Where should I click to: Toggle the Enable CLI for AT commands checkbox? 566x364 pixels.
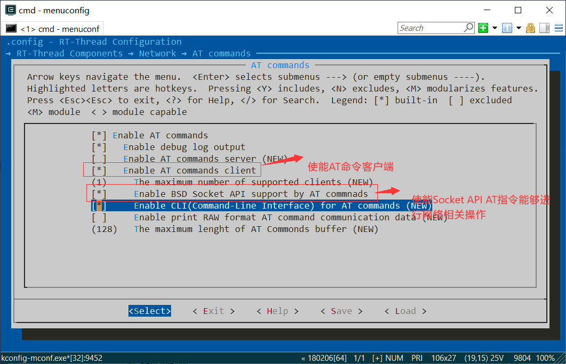pos(99,206)
